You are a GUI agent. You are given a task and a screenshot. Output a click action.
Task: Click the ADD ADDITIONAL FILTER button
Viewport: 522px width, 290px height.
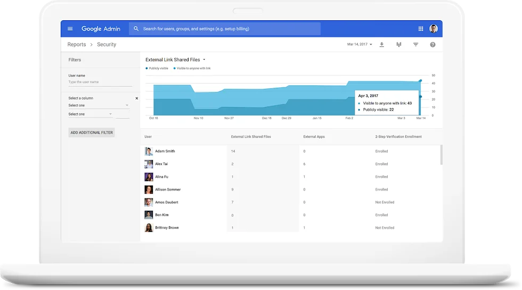(x=92, y=132)
